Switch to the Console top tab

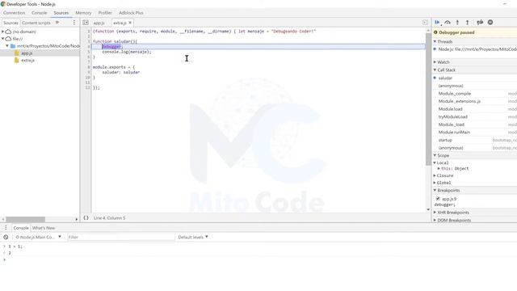click(x=40, y=13)
